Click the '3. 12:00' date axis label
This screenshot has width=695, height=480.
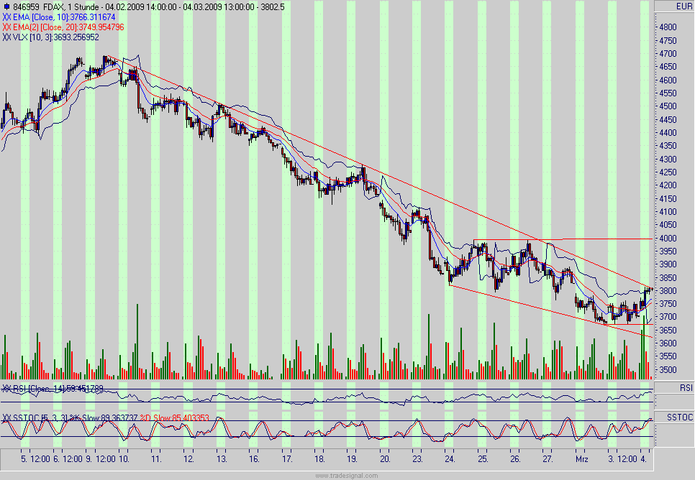coord(622,458)
